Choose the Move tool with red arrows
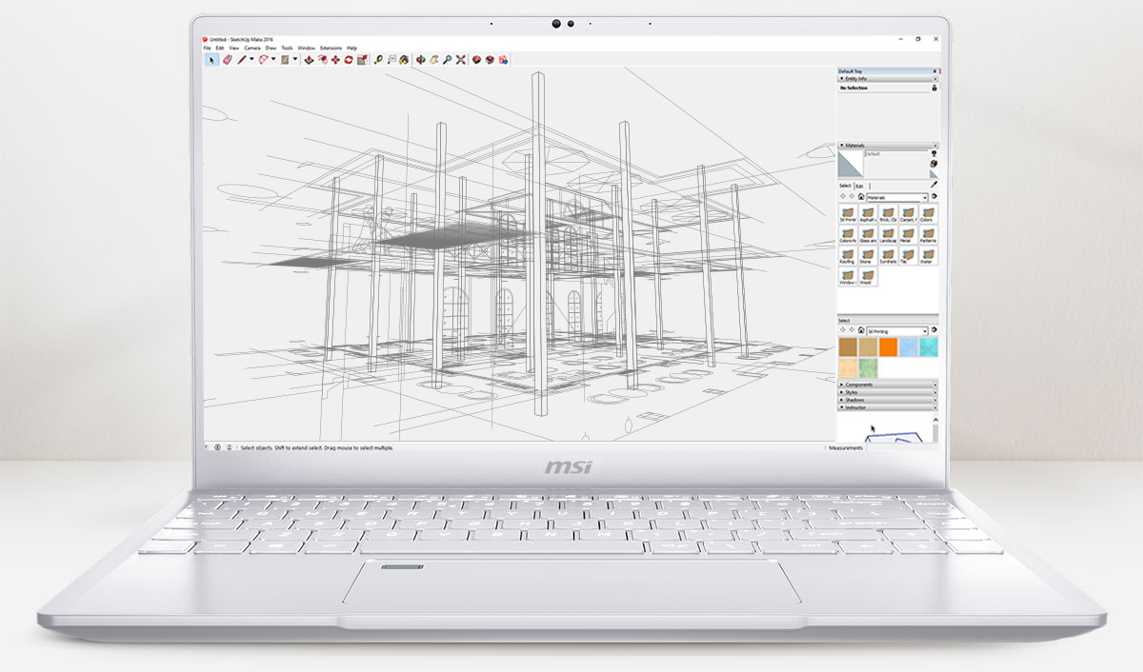 click(x=335, y=59)
